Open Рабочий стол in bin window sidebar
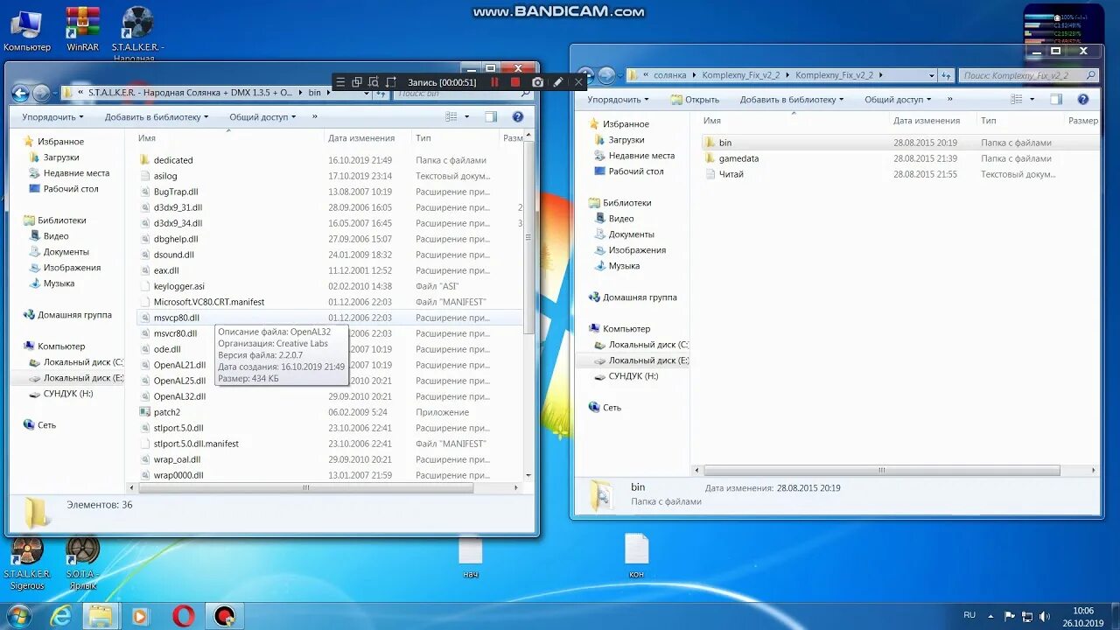 [71, 189]
